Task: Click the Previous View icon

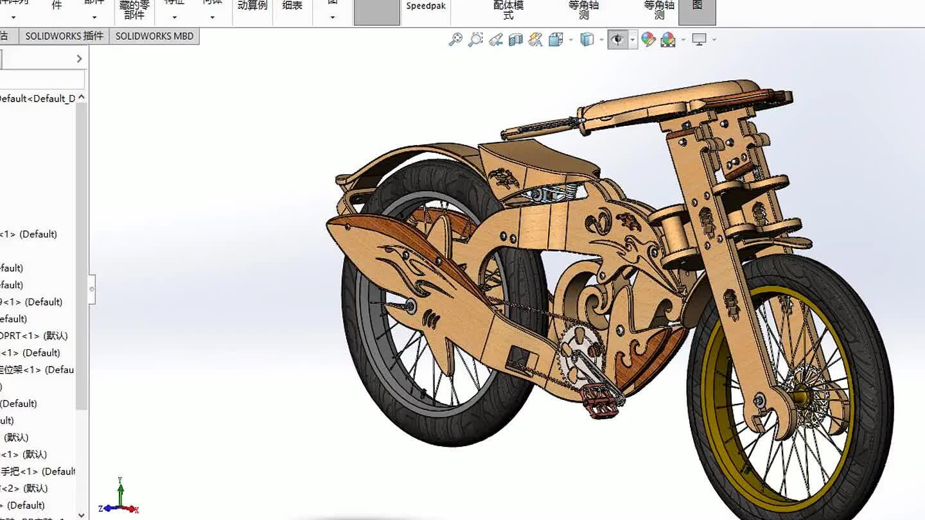Action: (x=495, y=40)
